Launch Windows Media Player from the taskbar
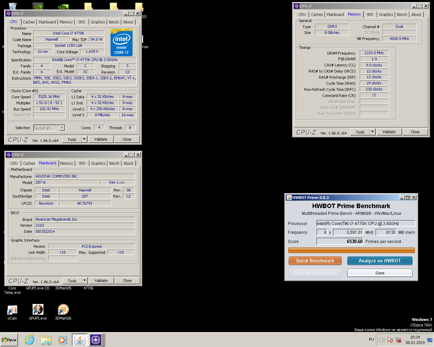The width and height of the screenshot is (434, 347). (62, 340)
